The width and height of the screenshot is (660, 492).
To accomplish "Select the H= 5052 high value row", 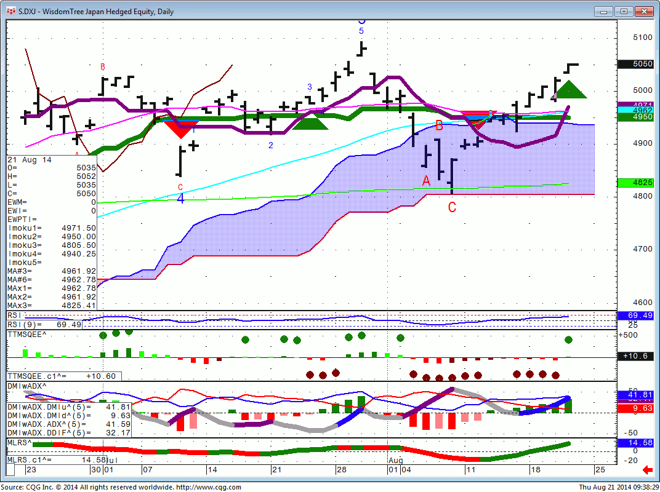I will (52, 177).
